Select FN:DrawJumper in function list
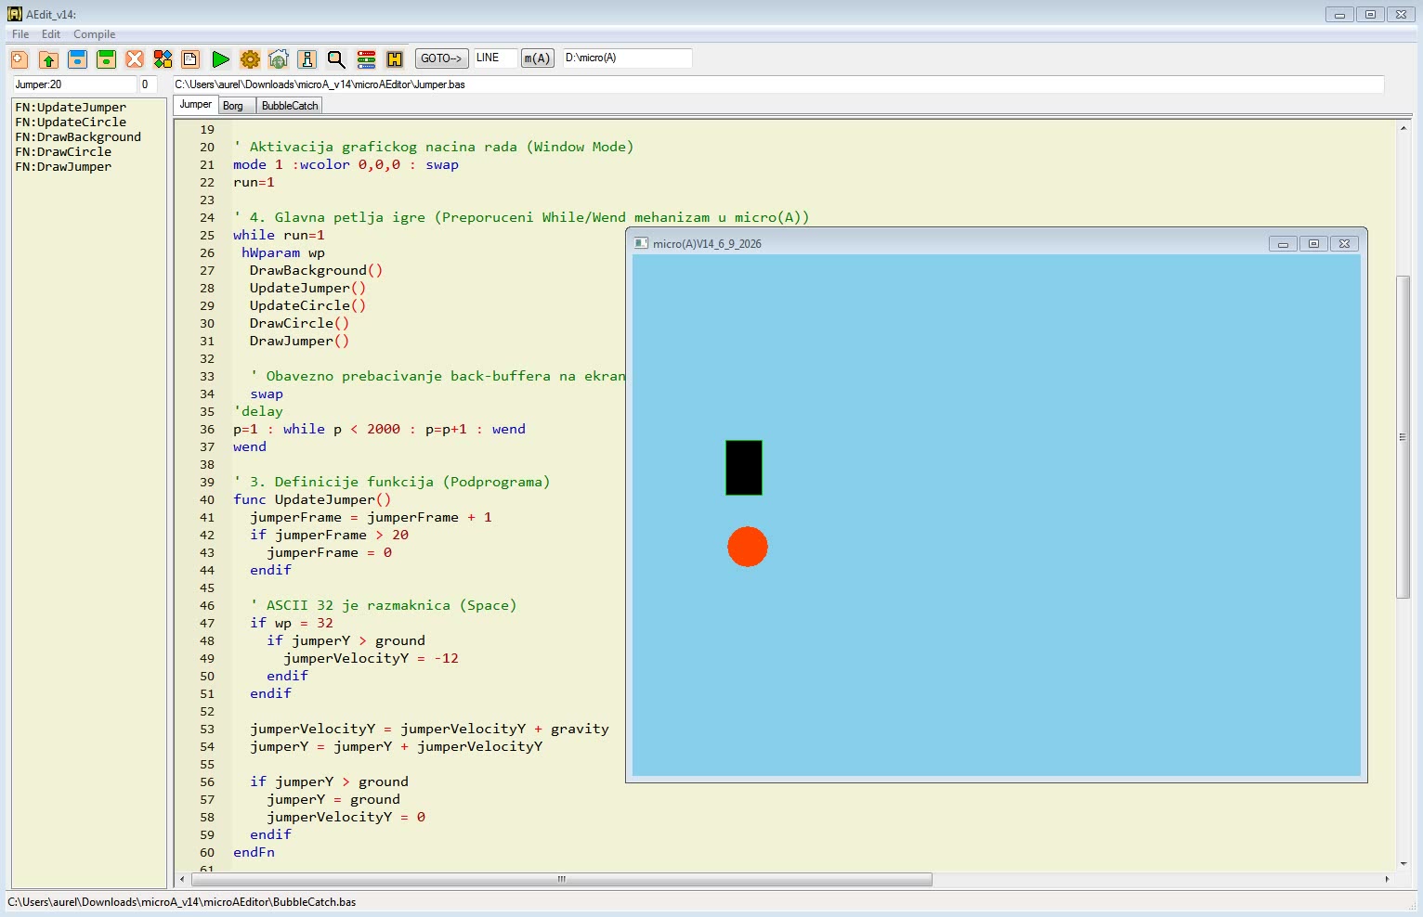 (63, 167)
